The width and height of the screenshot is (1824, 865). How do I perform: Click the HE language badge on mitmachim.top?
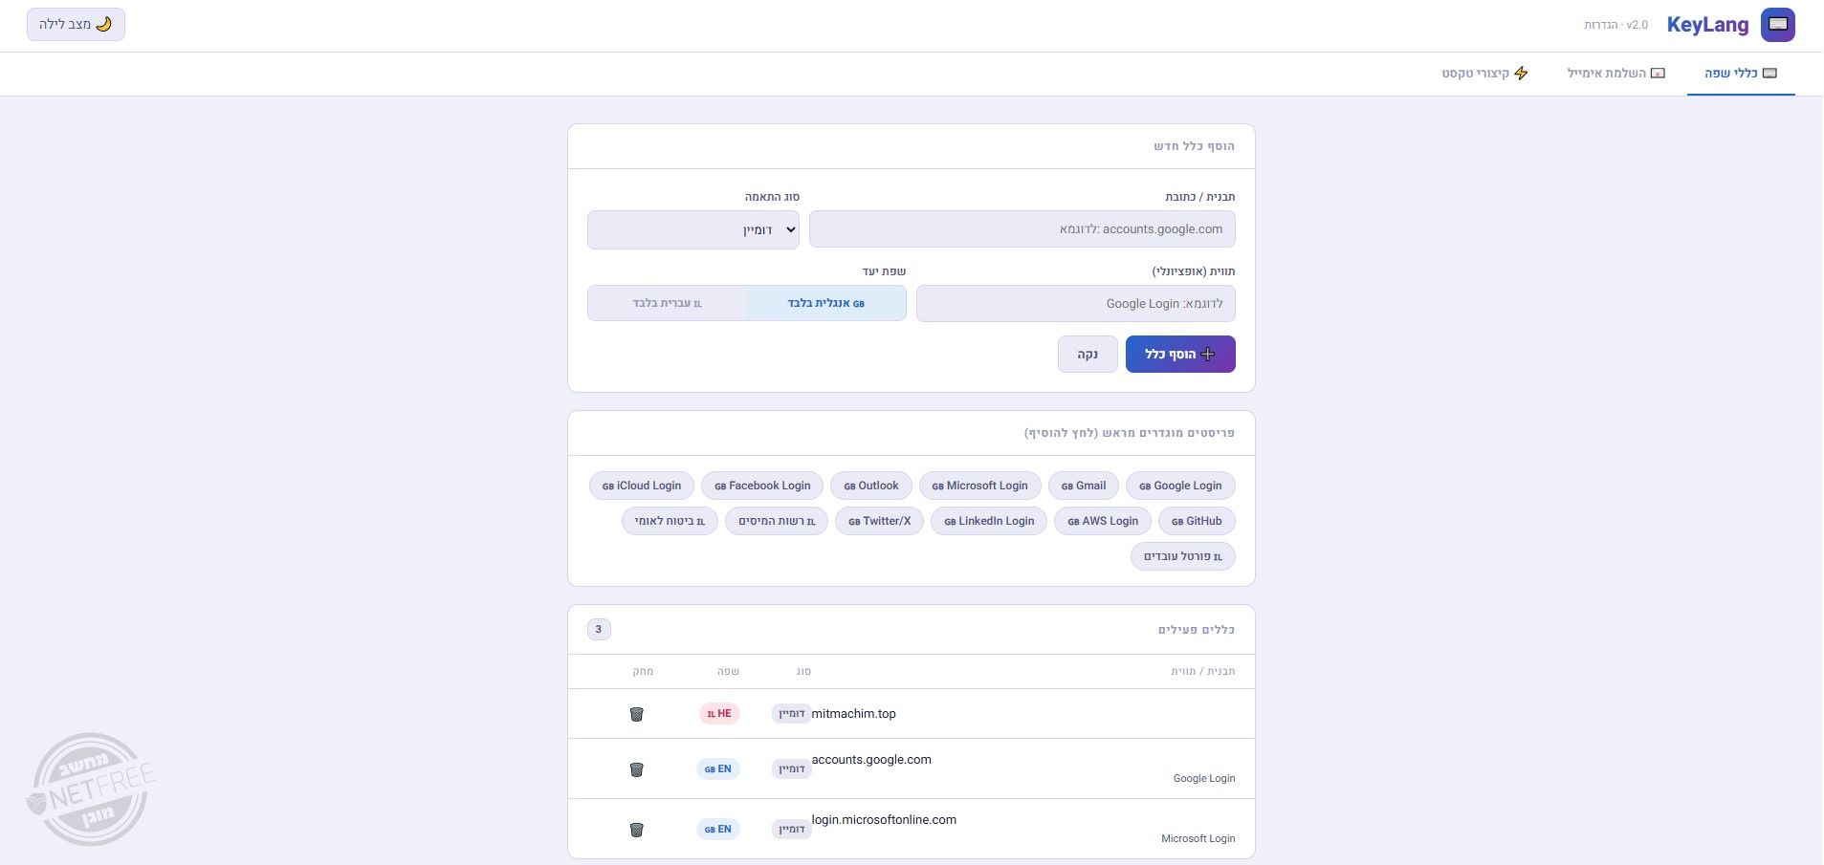[x=719, y=714]
